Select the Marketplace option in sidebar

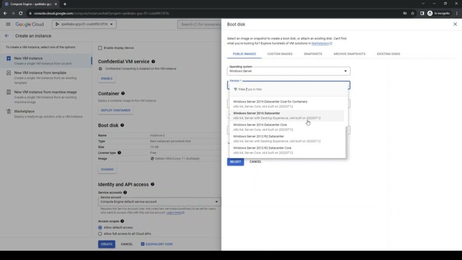click(x=46, y=114)
